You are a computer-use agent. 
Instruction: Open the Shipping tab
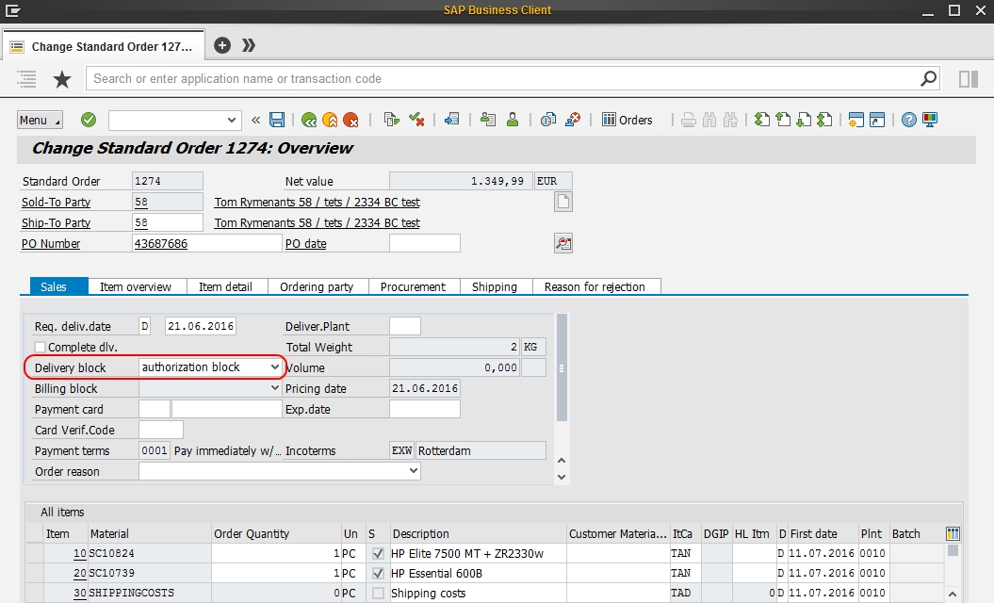coord(495,286)
